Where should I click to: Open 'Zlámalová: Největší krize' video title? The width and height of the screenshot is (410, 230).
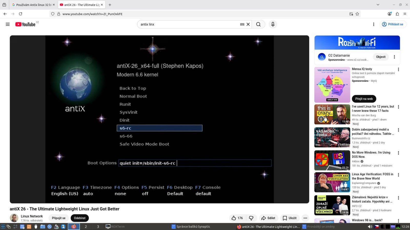tap(372, 199)
